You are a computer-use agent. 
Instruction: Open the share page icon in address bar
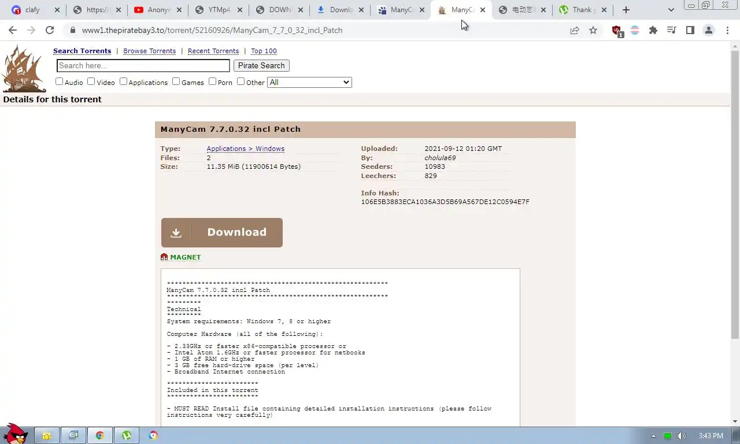point(575,30)
